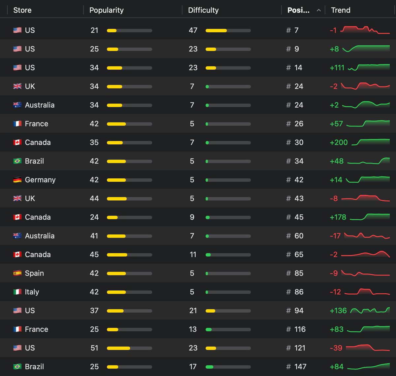Click the Position column header label

pos(298,10)
